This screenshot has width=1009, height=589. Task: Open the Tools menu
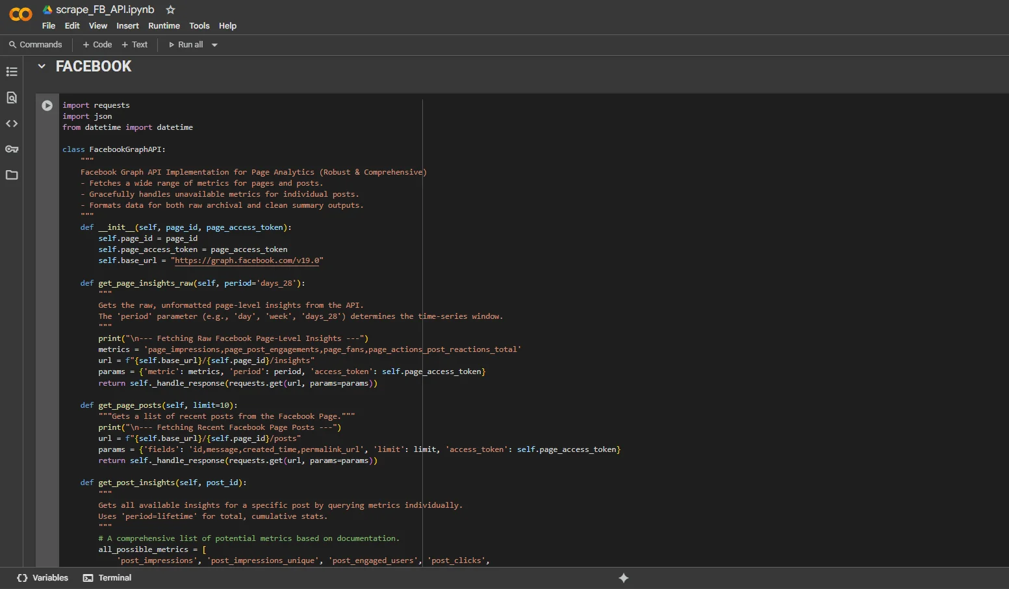coord(199,26)
